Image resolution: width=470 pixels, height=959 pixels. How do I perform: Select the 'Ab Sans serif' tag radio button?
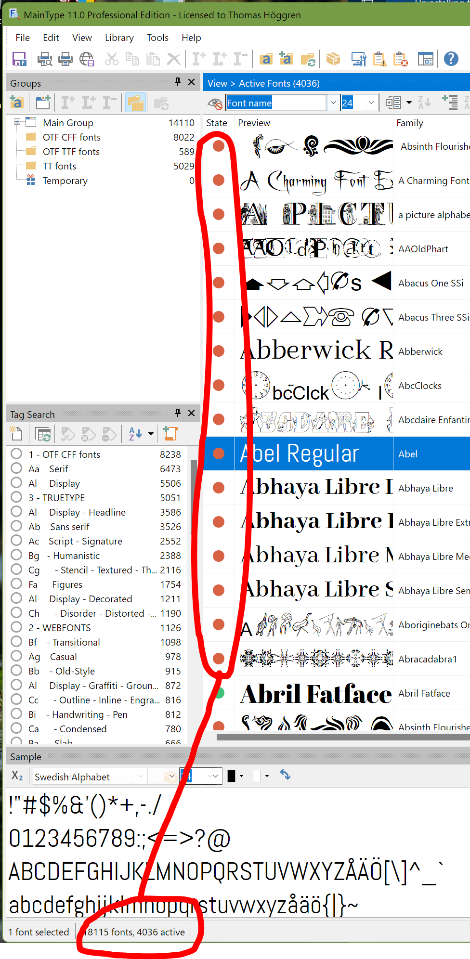(x=16, y=526)
